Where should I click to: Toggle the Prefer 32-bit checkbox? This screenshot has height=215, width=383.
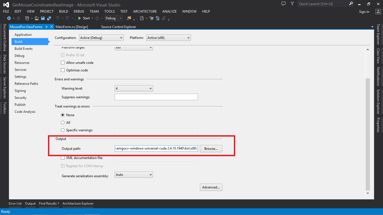pyautogui.click(x=63, y=55)
